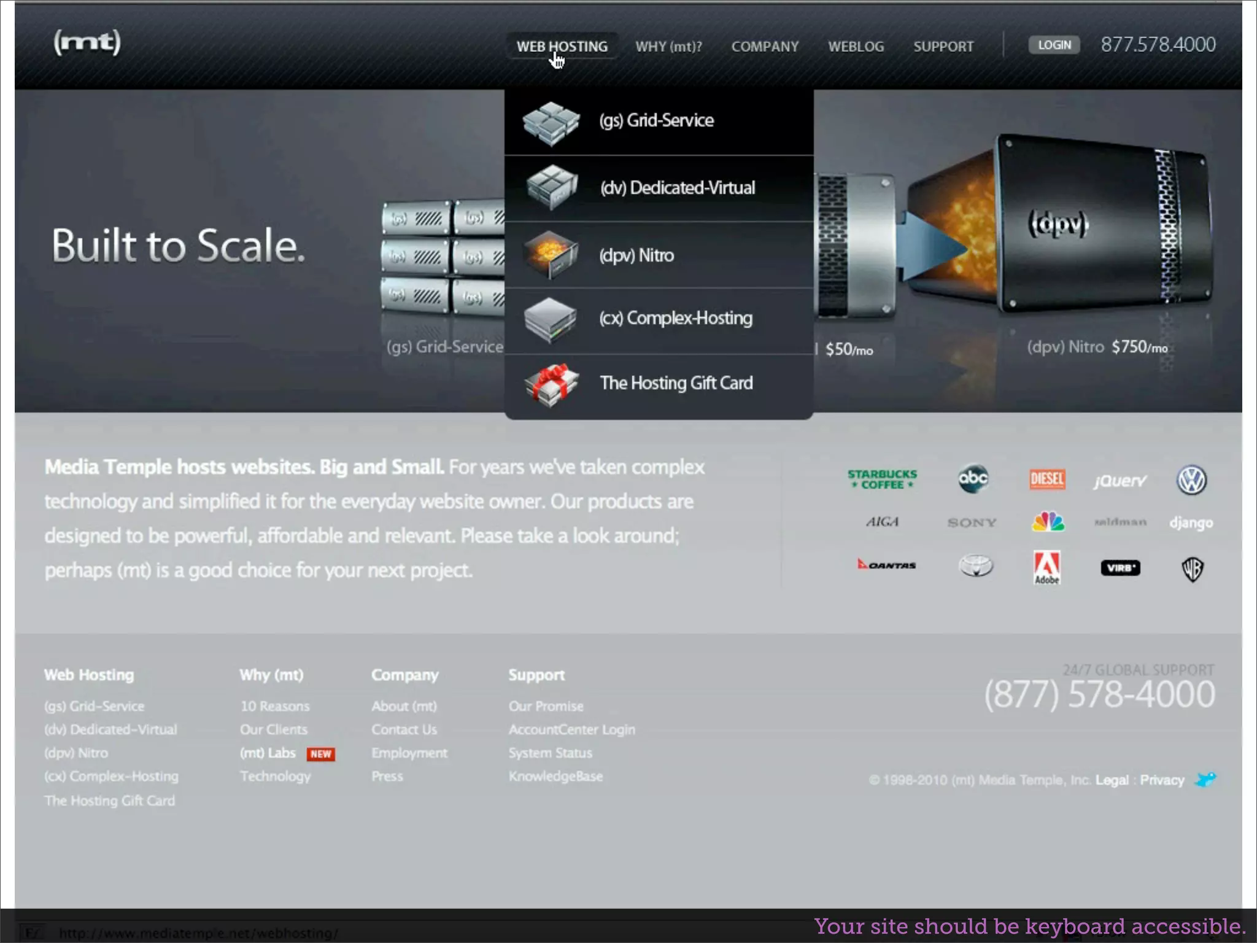This screenshot has width=1257, height=943.
Task: Open the Press footer link
Action: (387, 777)
